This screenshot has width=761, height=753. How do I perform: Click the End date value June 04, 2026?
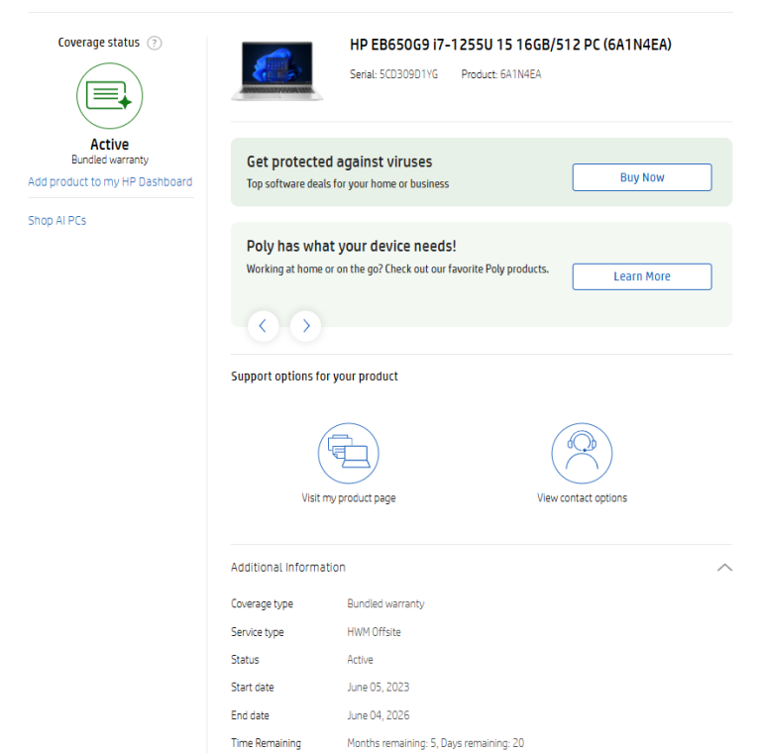pos(378,715)
